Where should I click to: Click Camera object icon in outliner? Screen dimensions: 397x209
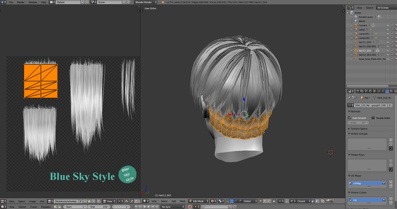[356, 25]
